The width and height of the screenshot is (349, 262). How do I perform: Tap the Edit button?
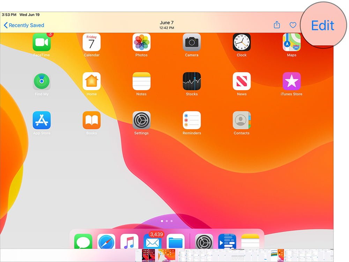(322, 25)
